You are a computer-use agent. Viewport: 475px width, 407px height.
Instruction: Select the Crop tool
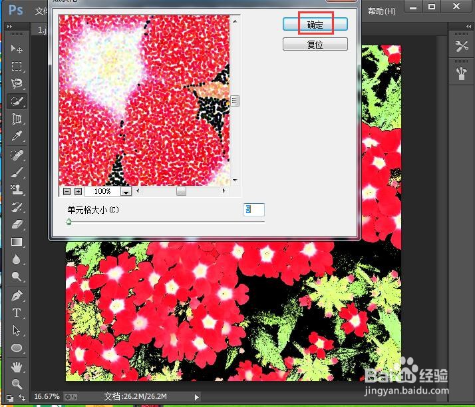pos(17,119)
